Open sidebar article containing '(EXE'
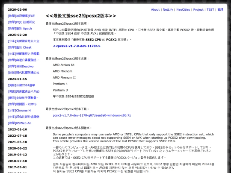This screenshot has height=173, width=231. click(21, 16)
